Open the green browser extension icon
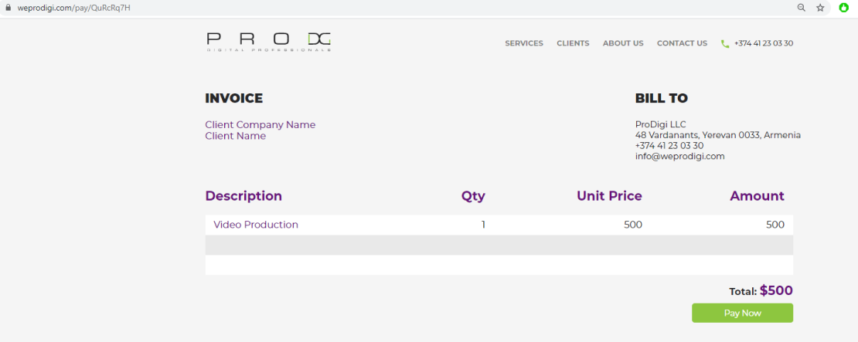858x342 pixels. point(844,8)
